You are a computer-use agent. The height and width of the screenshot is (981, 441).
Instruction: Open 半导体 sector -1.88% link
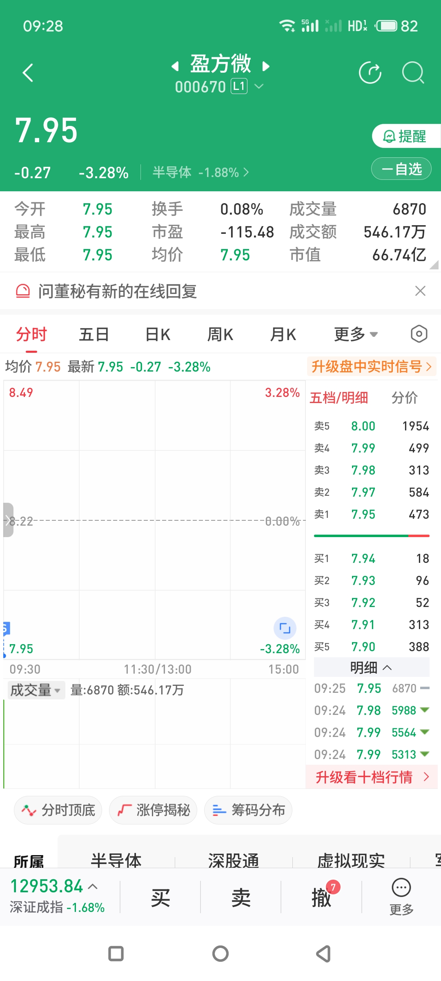(x=200, y=172)
